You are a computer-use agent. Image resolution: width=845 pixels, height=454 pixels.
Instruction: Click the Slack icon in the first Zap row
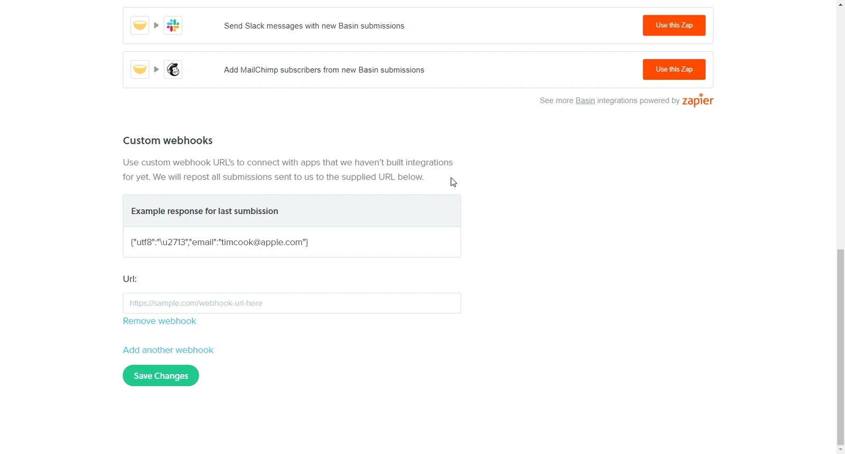click(173, 25)
